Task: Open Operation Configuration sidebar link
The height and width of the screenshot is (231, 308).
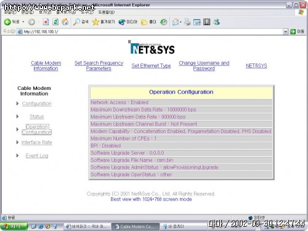Action: coord(37,129)
